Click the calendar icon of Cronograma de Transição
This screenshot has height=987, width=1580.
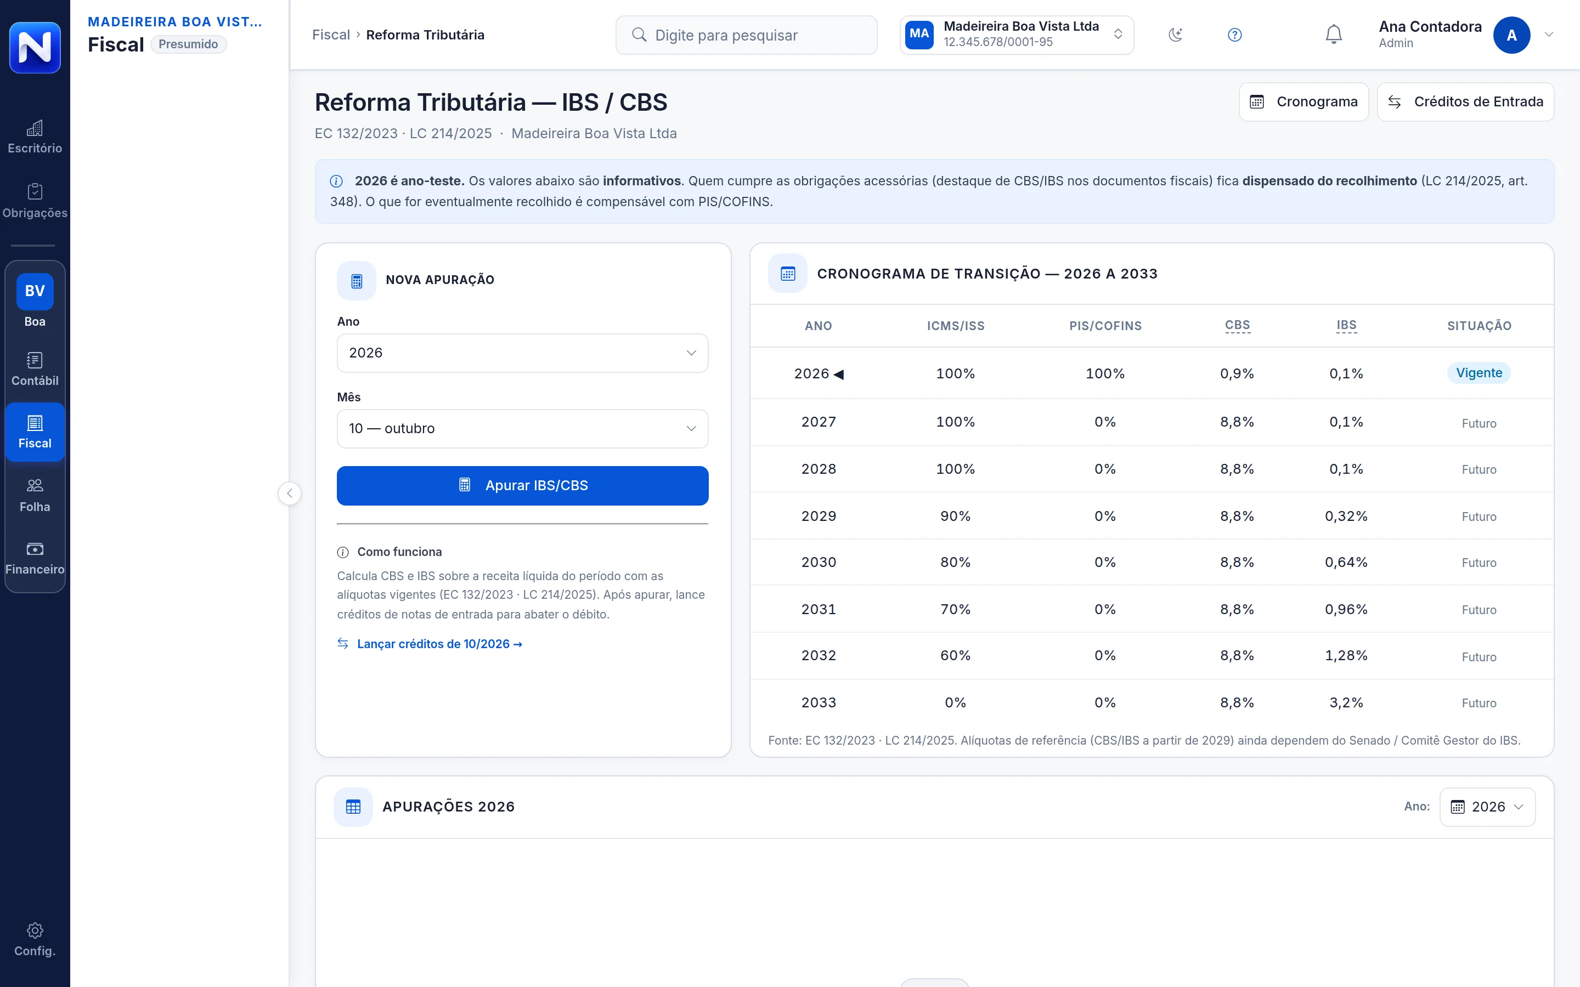pos(788,274)
